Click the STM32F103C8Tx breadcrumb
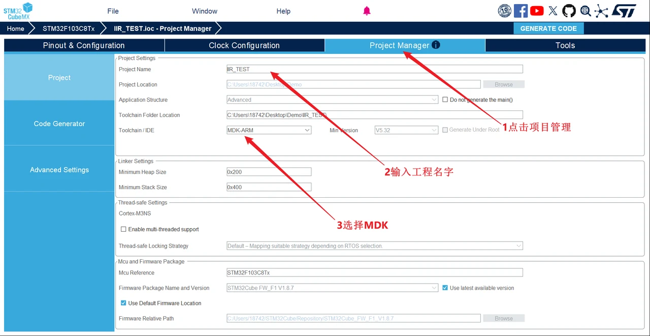The image size is (650, 336). pos(69,28)
